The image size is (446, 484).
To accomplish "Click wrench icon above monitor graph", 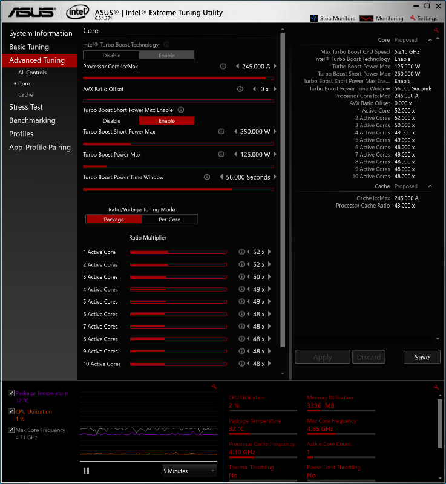I will (214, 387).
